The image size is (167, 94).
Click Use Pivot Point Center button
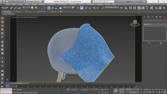point(73,8)
